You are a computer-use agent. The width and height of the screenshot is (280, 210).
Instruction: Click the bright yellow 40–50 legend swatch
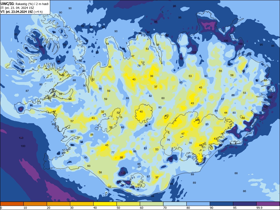coord(105,204)
